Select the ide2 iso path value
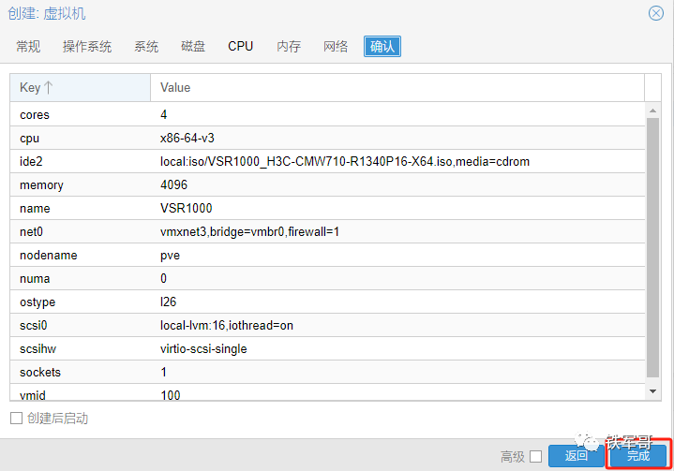Image resolution: width=674 pixels, height=471 pixels. pos(345,161)
